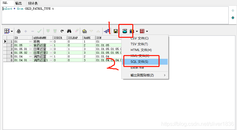Open ellipsis button in AREANAME cell 消防巡查
237x130 pixels.
(x=51, y=56)
